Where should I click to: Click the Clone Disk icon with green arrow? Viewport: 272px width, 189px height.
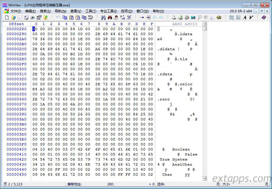pos(180,17)
